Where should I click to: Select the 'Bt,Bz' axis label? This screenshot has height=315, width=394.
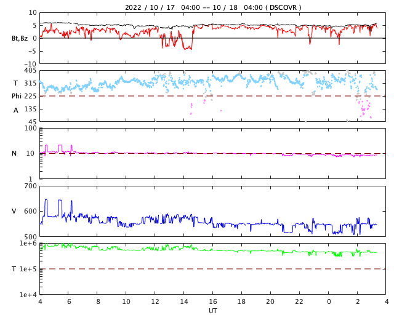20,38
